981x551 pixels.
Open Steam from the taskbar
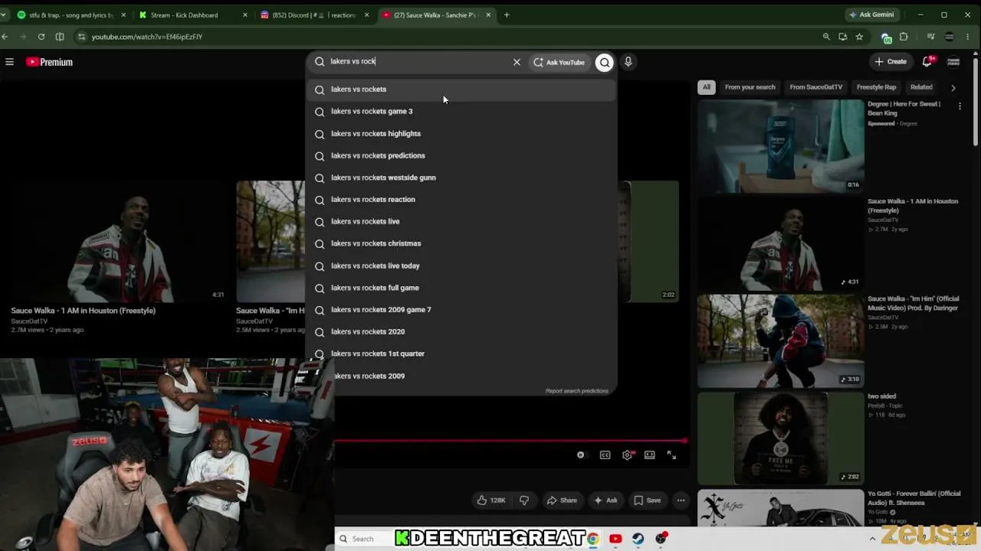click(638, 539)
